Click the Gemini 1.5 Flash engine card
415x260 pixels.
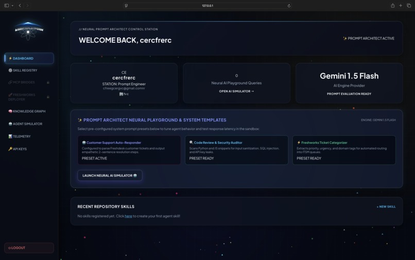coord(349,83)
